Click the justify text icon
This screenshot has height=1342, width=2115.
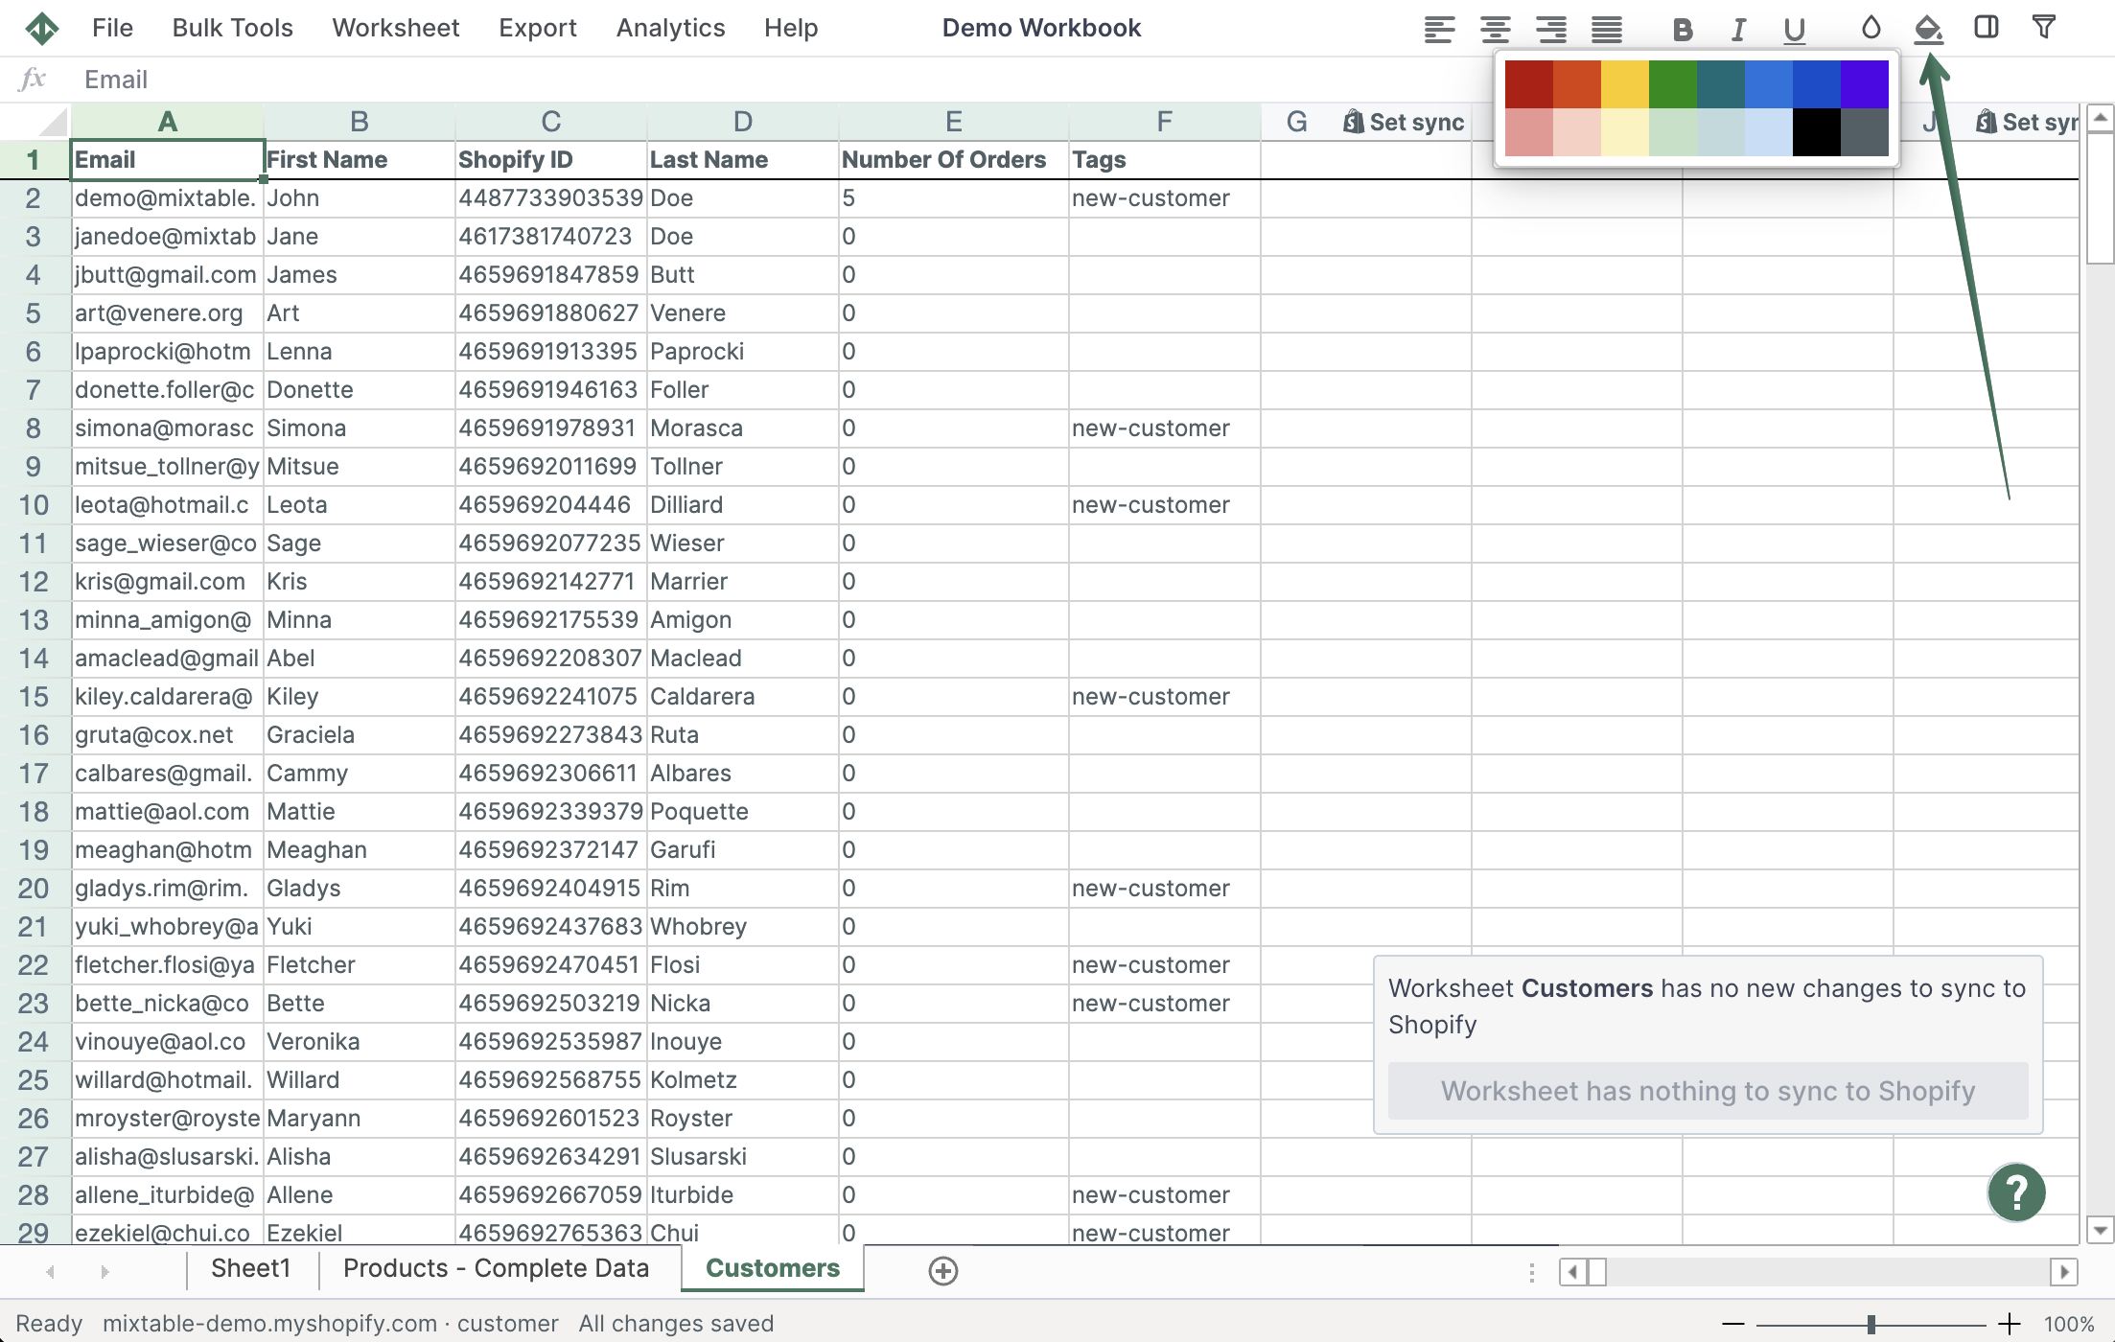1607,29
